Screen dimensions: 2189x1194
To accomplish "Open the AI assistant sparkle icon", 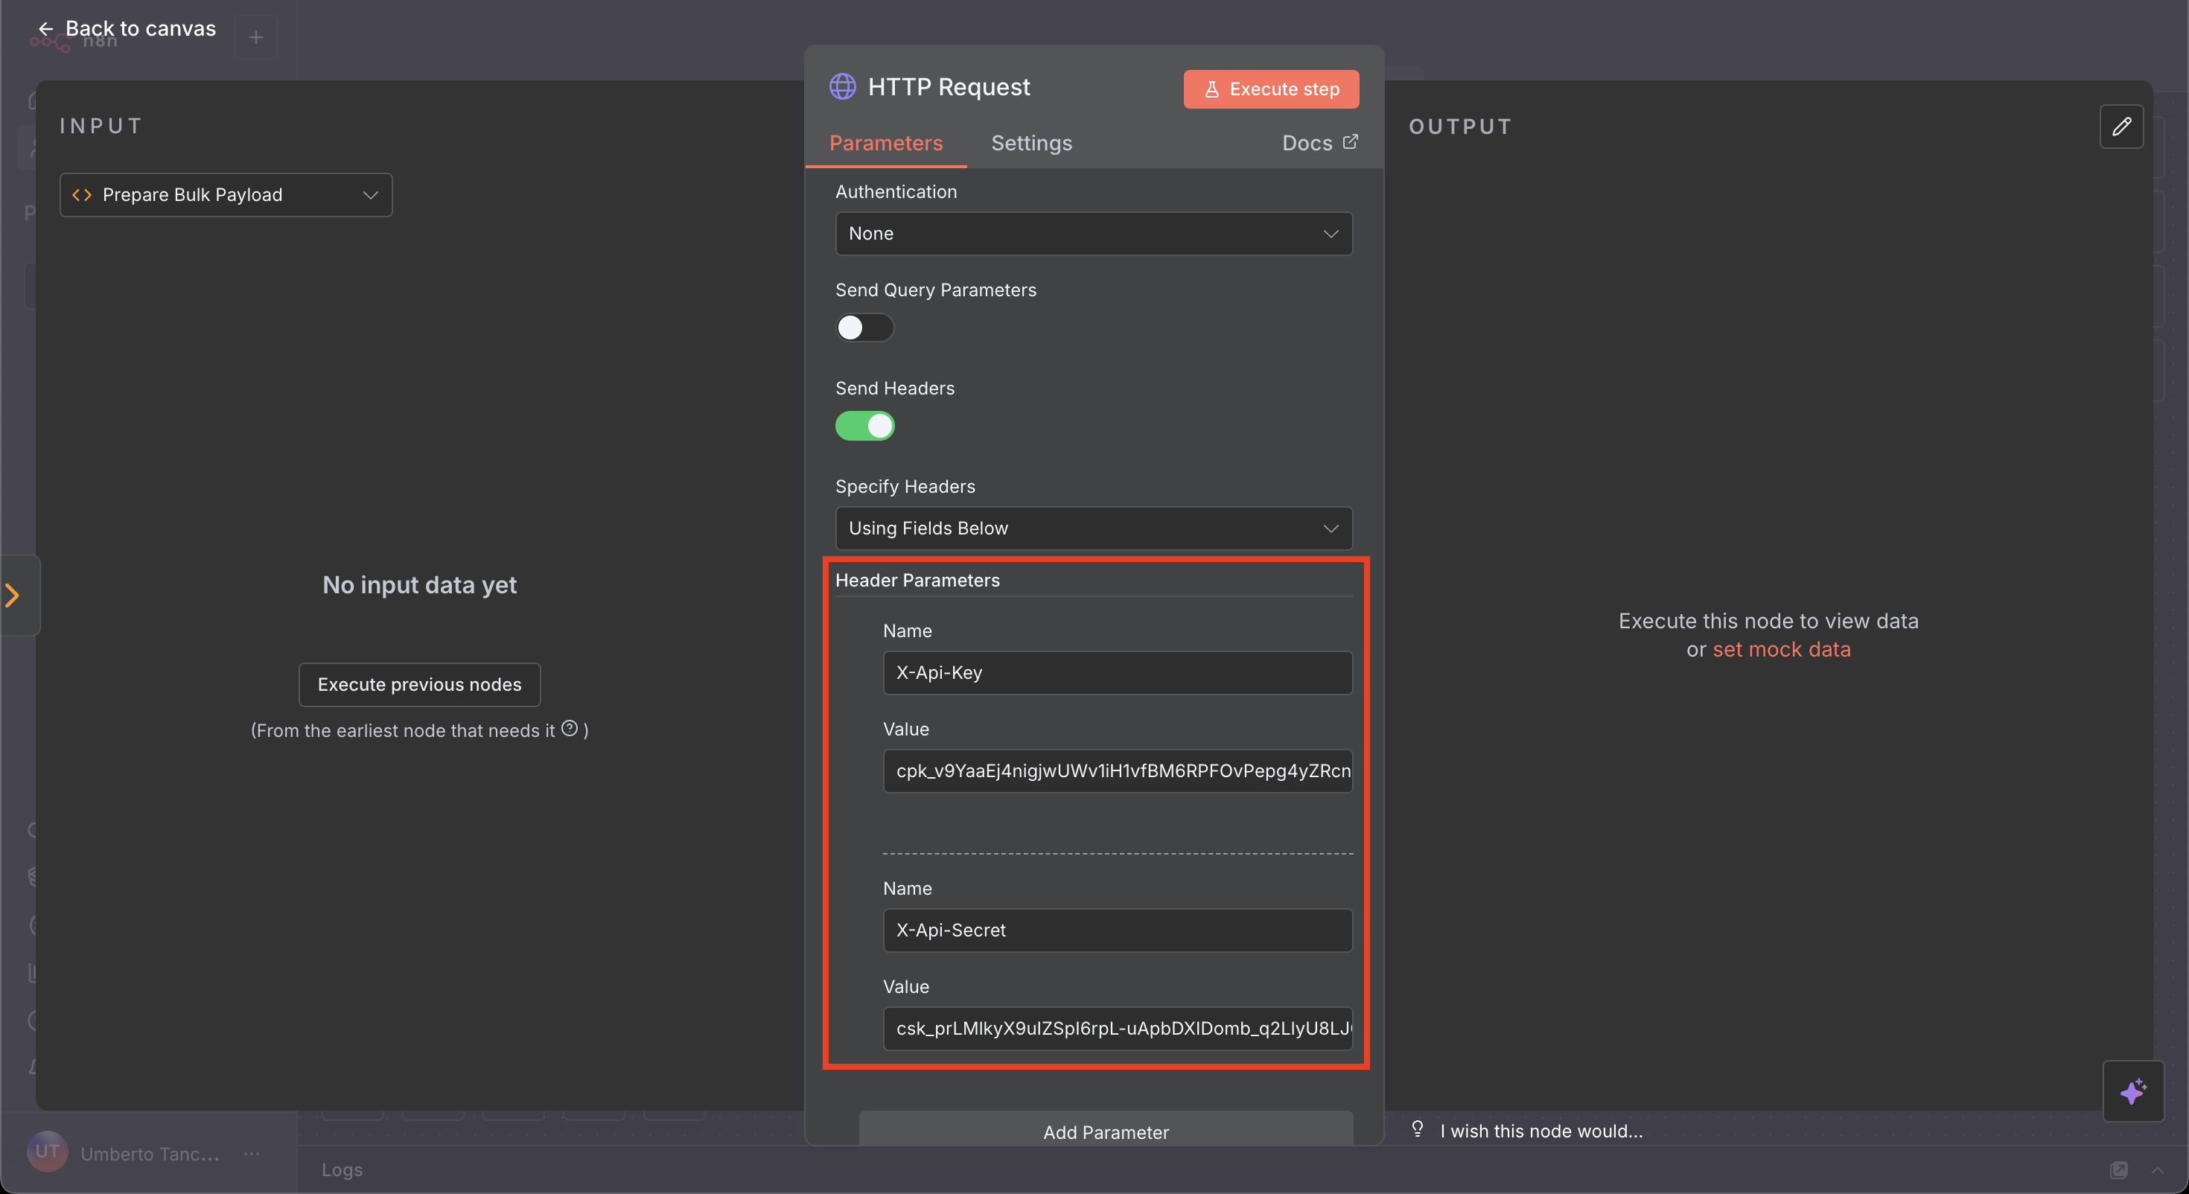I will click(x=2132, y=1091).
